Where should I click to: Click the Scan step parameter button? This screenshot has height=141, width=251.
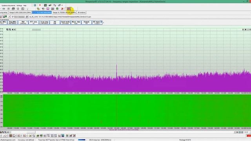pyautogui.click(x=44, y=23)
